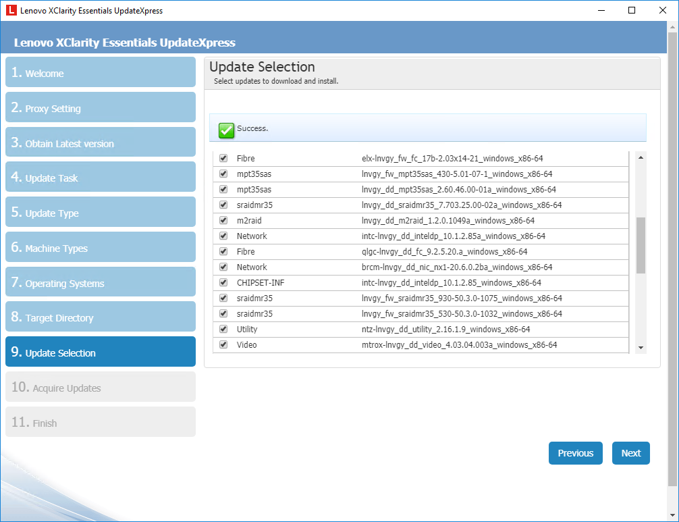The height and width of the screenshot is (522, 679).
Task: Click the green Success checkmark icon
Action: 226,130
